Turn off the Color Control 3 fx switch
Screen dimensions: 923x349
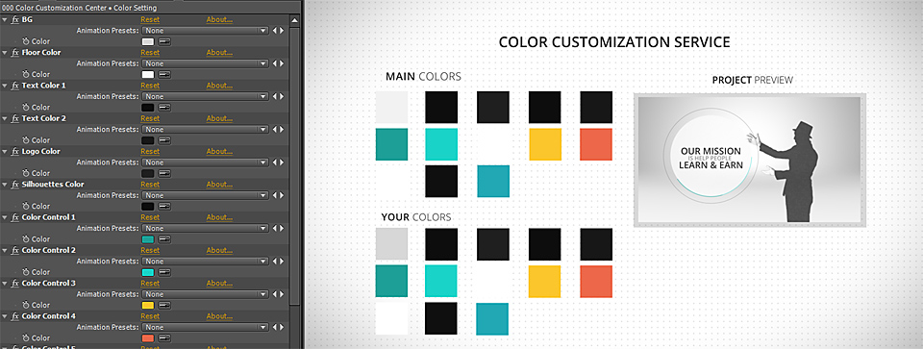click(14, 284)
